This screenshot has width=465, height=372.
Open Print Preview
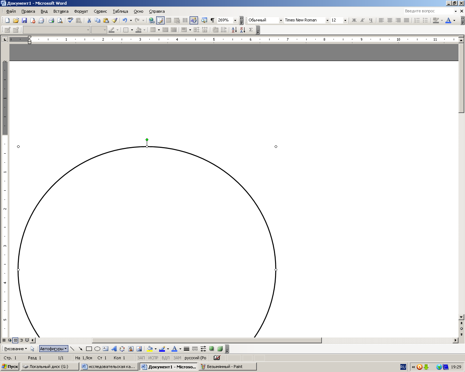click(x=60, y=20)
